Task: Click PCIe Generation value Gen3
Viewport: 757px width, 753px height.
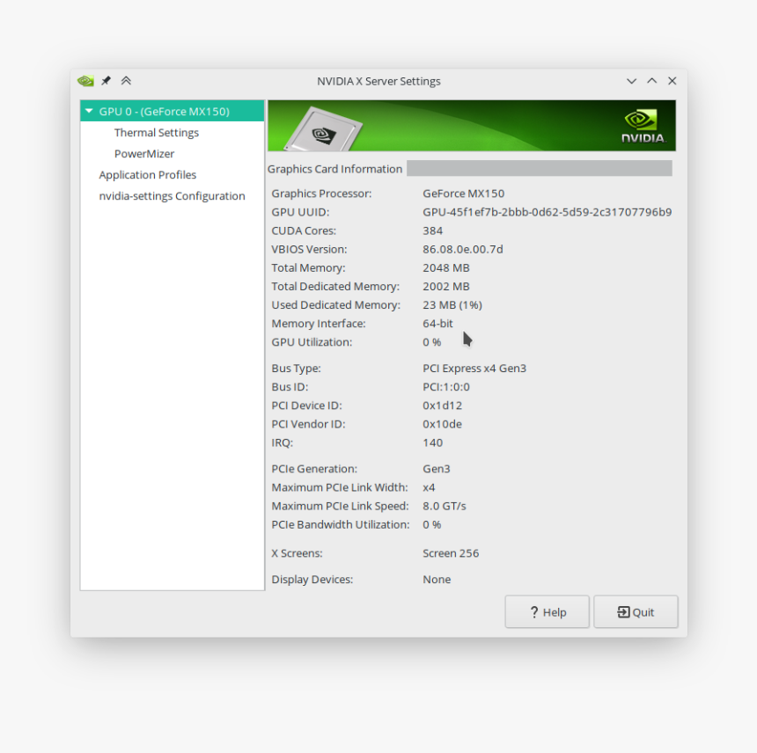Action: (437, 469)
